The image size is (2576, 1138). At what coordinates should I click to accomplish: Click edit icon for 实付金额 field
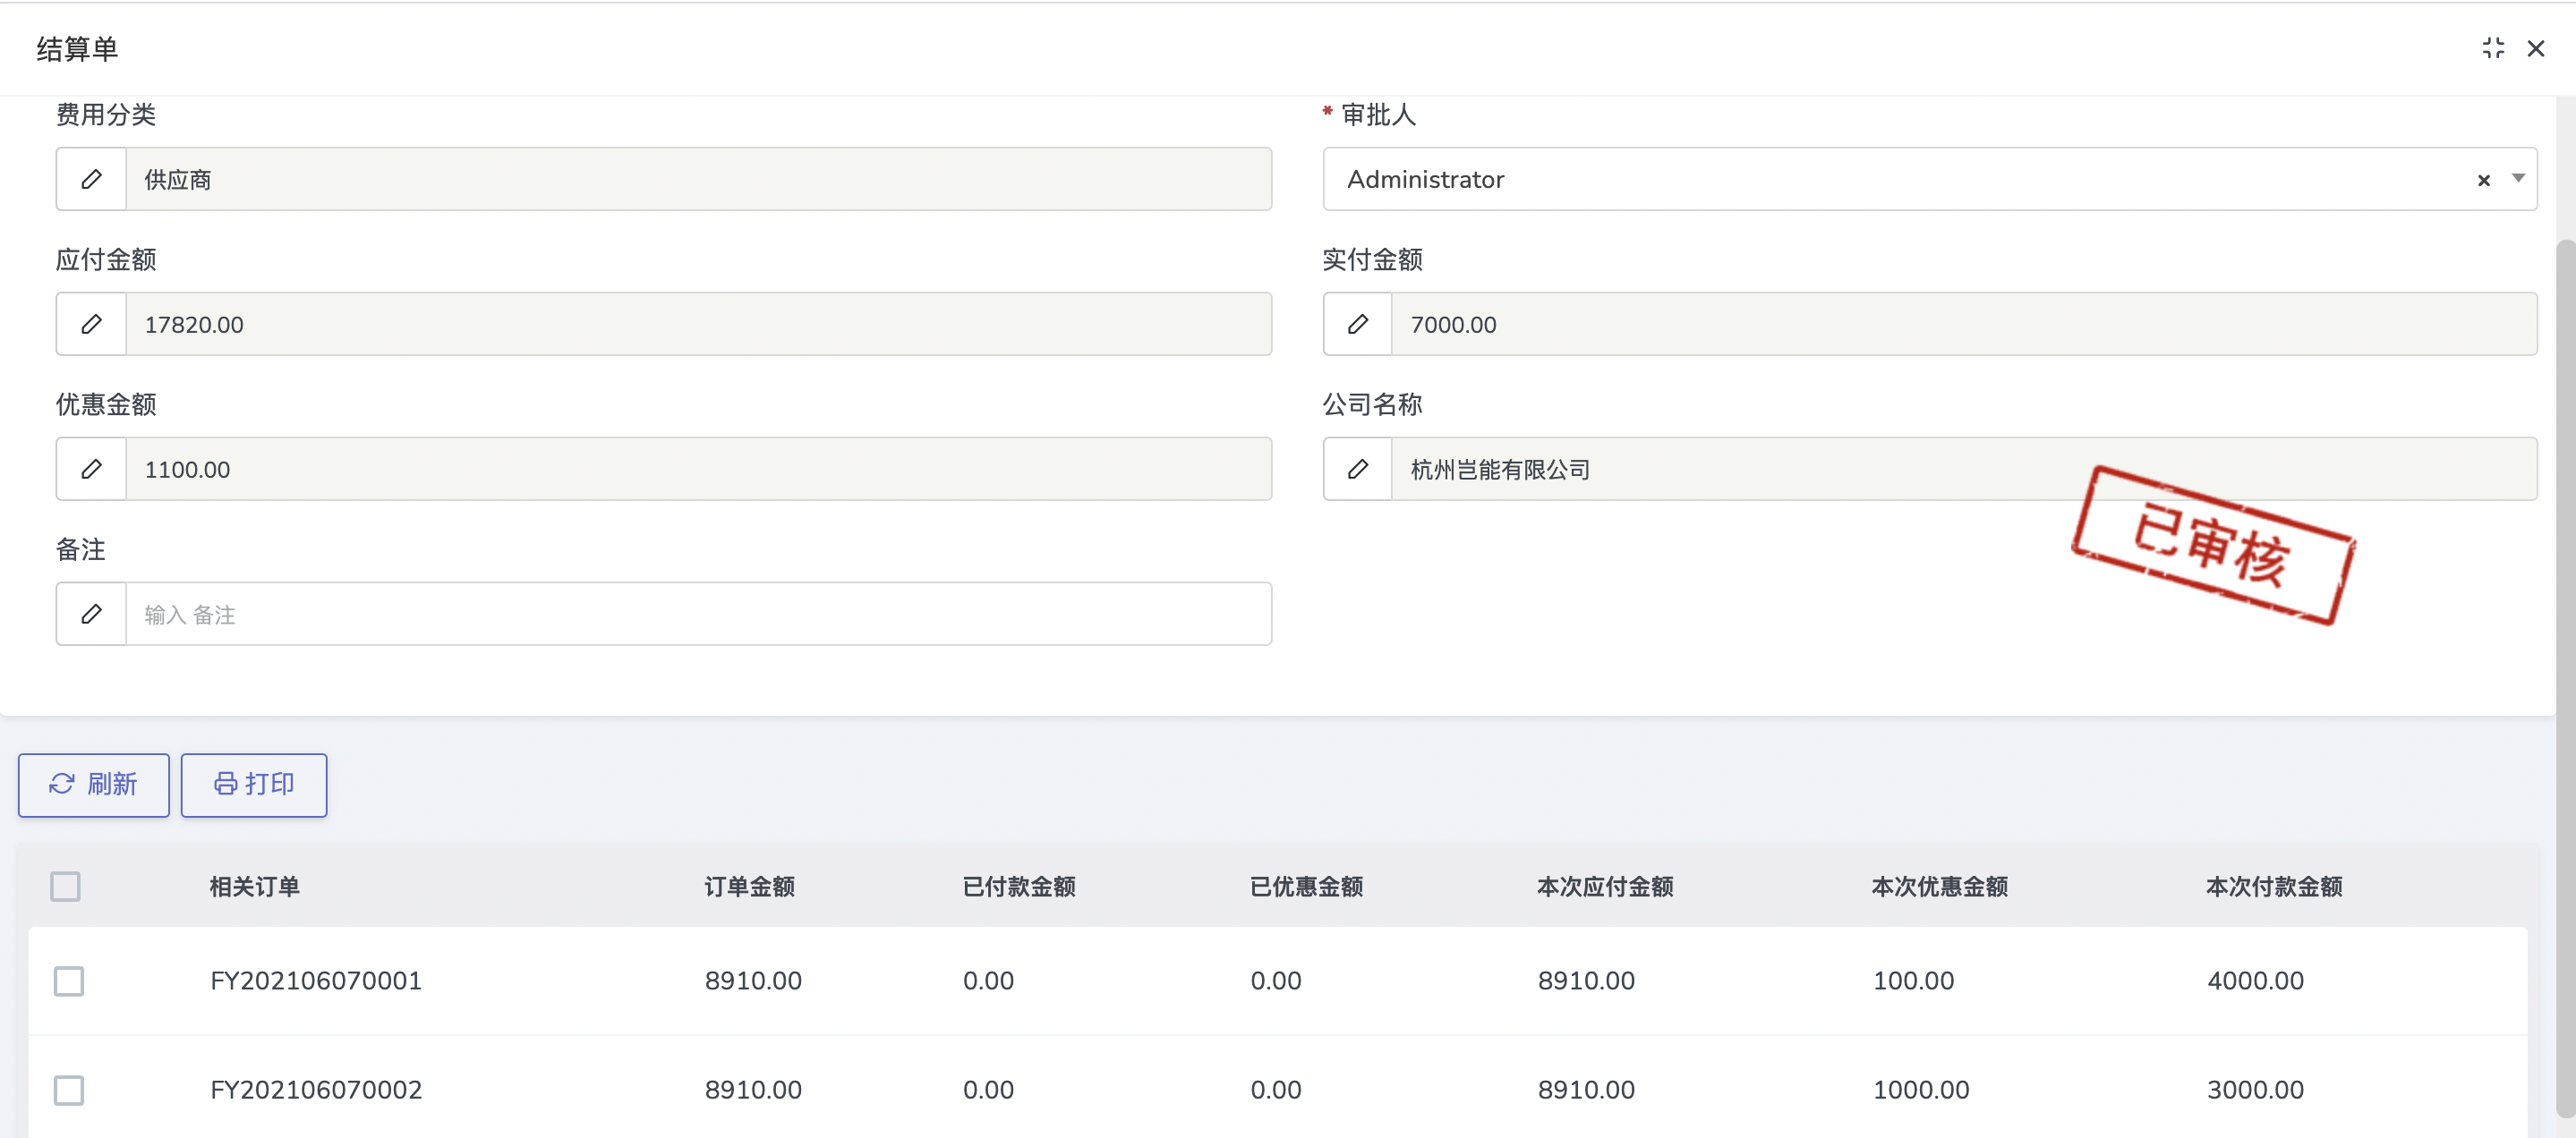point(1357,325)
